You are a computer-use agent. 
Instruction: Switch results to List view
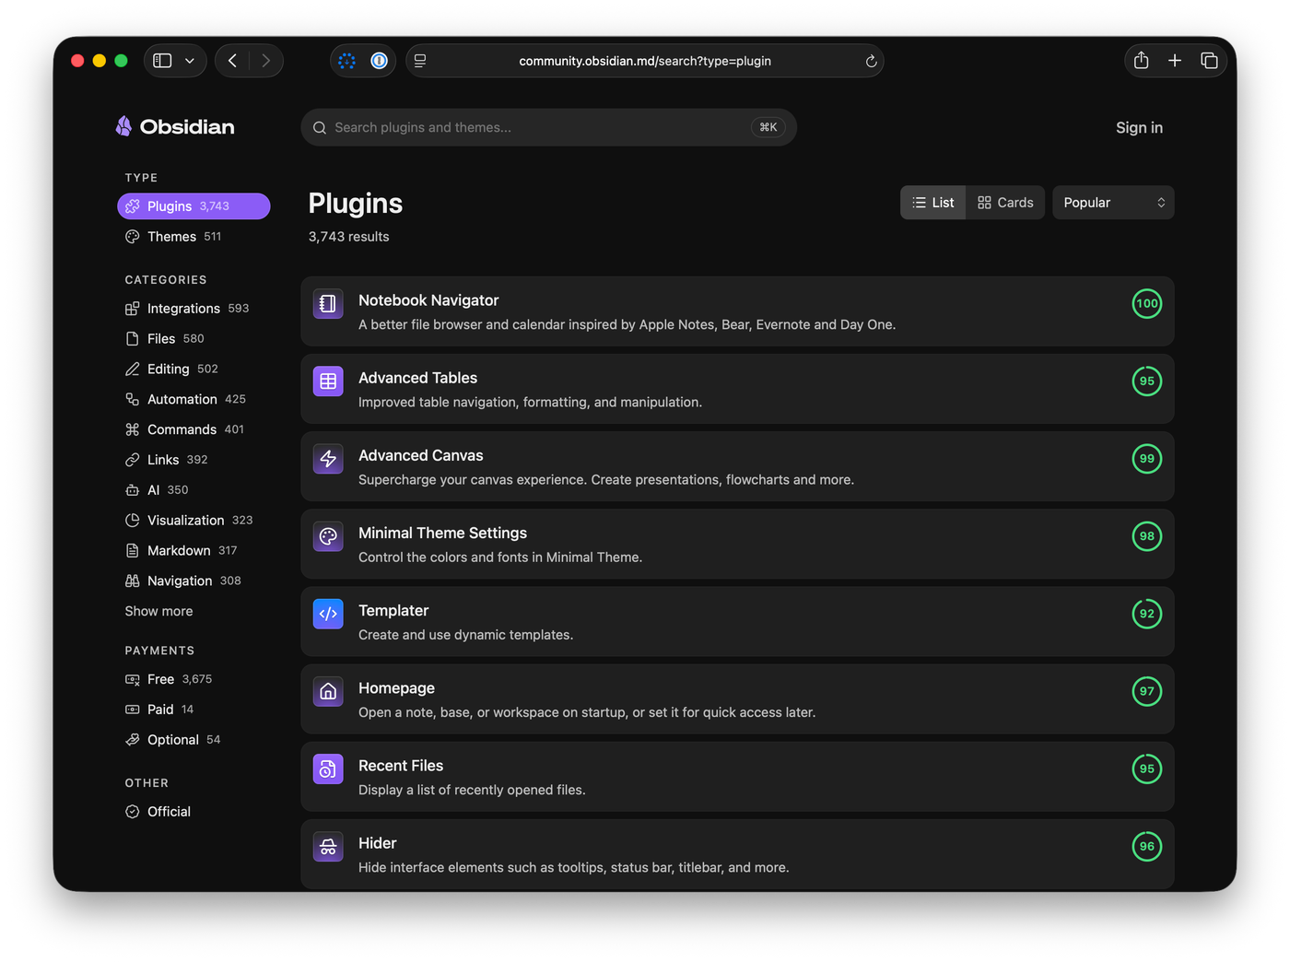[932, 203]
